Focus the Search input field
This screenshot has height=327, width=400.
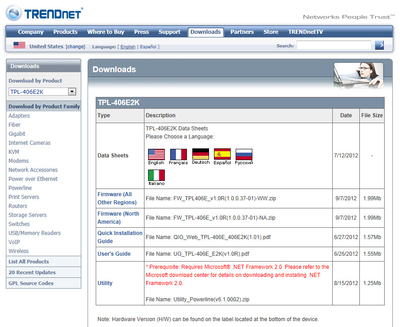click(334, 45)
